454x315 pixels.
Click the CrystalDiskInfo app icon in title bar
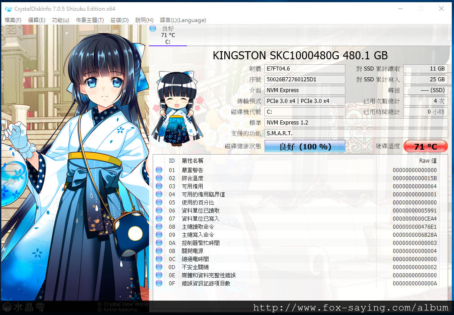pyautogui.click(x=9, y=9)
